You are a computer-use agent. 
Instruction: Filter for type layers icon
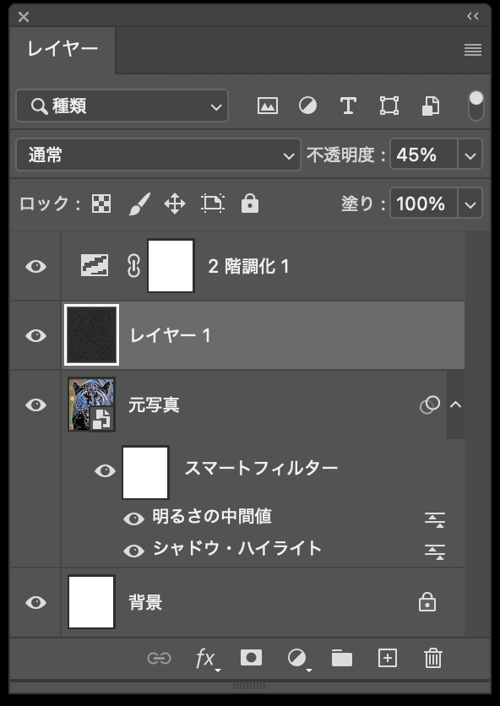tap(348, 106)
